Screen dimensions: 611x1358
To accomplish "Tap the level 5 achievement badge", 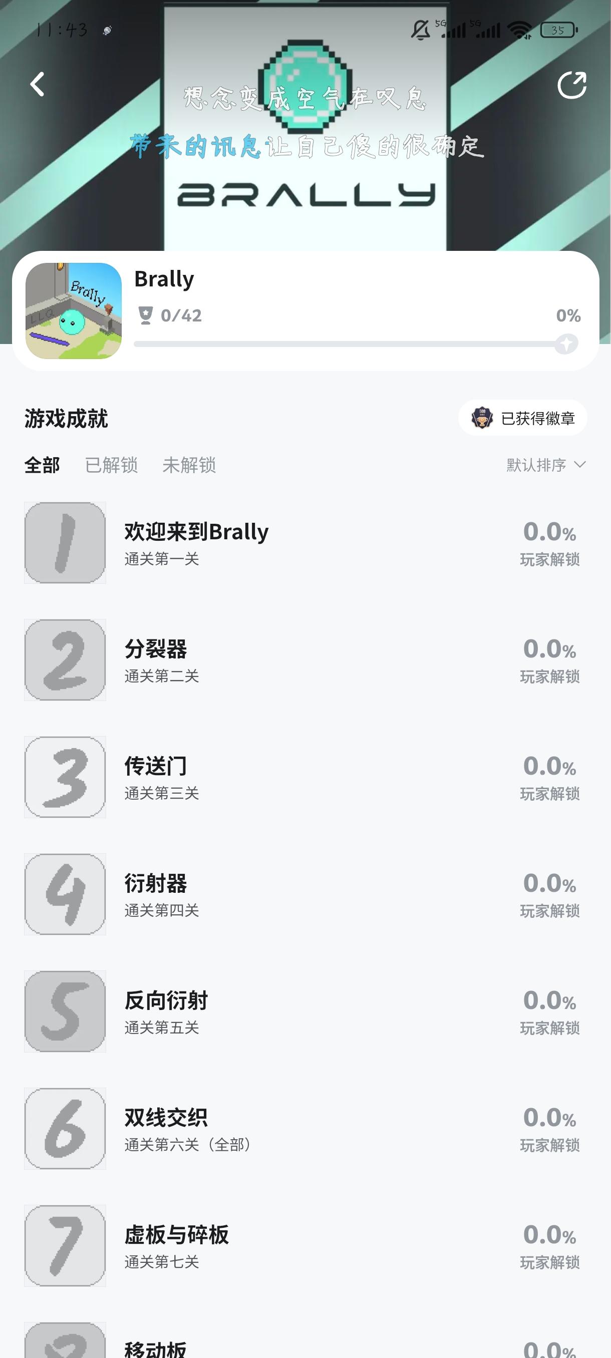I will pyautogui.click(x=66, y=1011).
